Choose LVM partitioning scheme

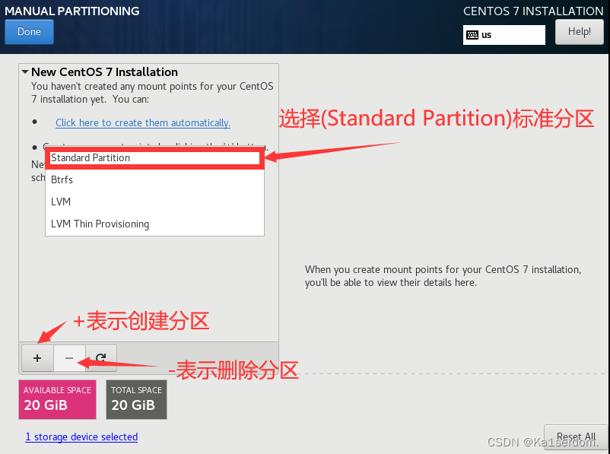tap(155, 202)
